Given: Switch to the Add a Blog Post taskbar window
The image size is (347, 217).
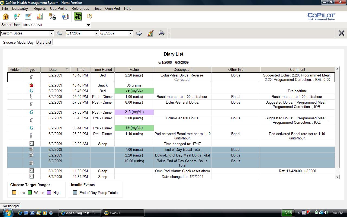Looking at the screenshot, I should 79,213.
